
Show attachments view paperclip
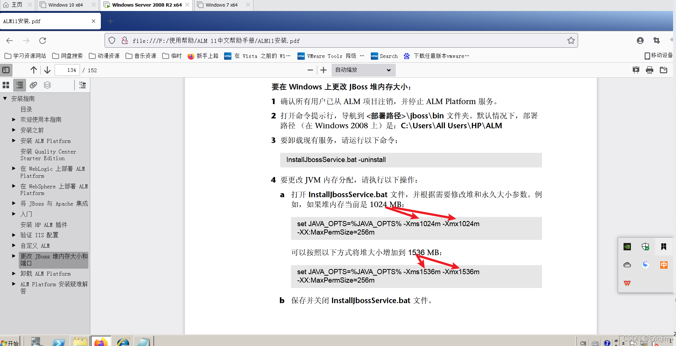coord(33,85)
